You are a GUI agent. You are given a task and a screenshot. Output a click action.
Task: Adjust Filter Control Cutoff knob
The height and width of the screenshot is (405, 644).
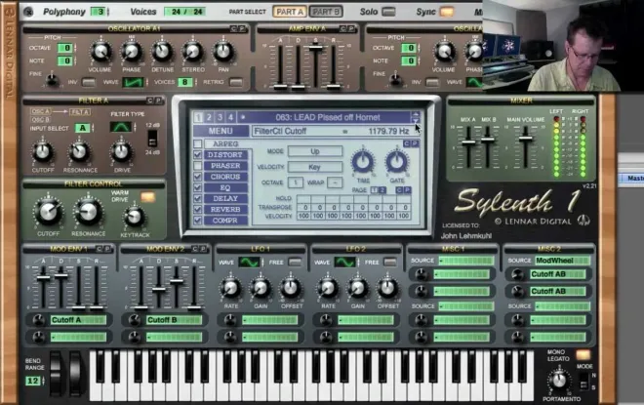[49, 212]
